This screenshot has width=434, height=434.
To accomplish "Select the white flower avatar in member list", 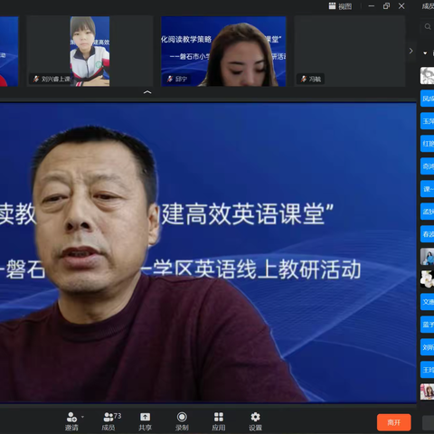I will [x=427, y=279].
